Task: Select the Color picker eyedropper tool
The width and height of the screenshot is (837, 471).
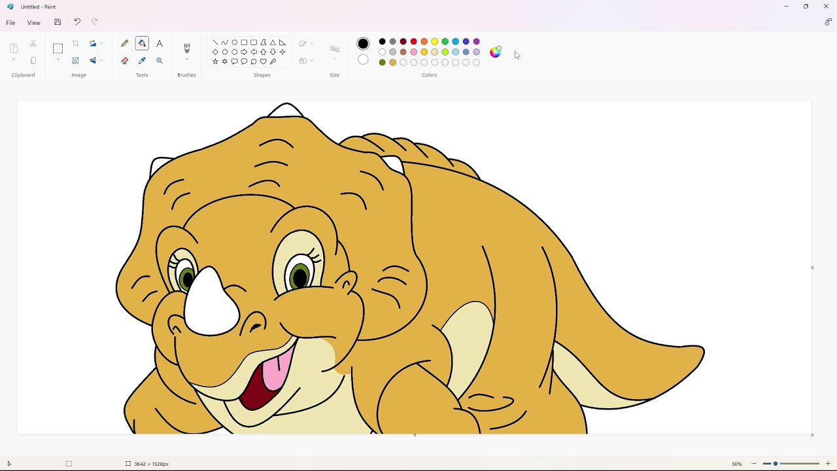Action: [142, 60]
